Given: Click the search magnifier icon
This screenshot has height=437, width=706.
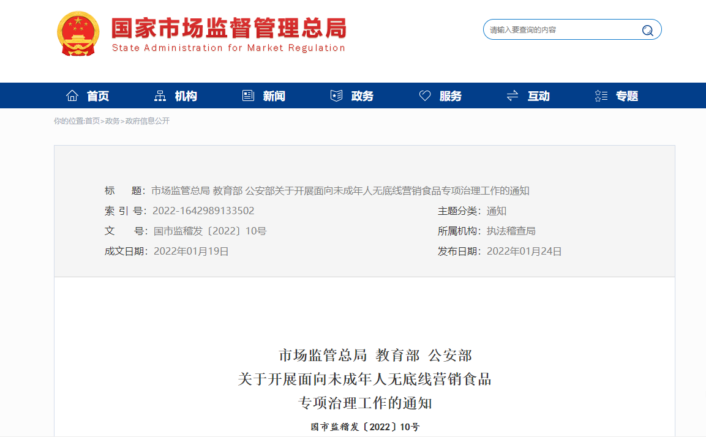Looking at the screenshot, I should coord(647,30).
